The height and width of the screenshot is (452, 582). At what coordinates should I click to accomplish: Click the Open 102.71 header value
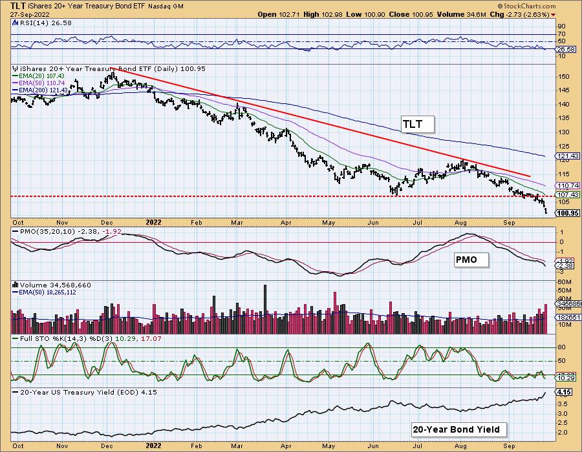279,14
